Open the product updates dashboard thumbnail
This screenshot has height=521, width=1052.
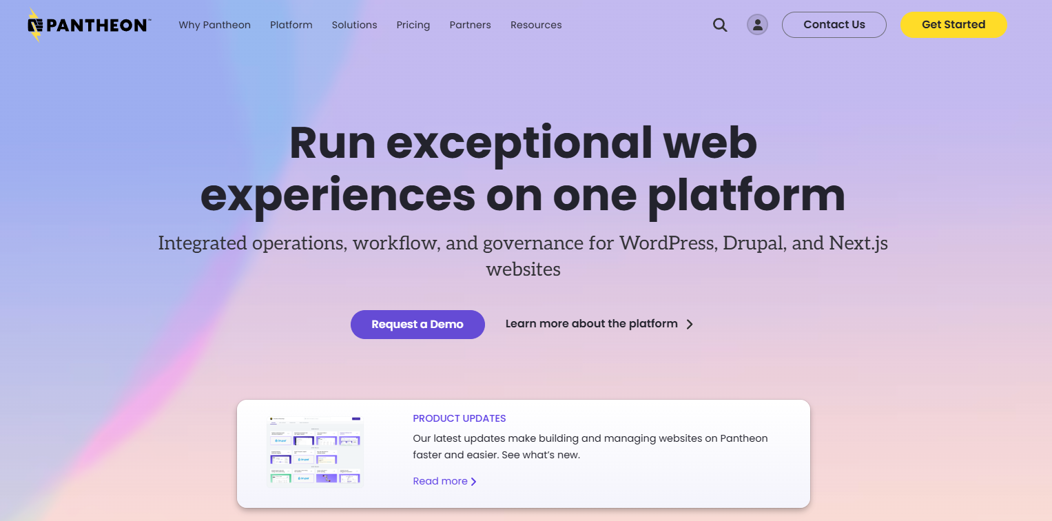click(315, 452)
